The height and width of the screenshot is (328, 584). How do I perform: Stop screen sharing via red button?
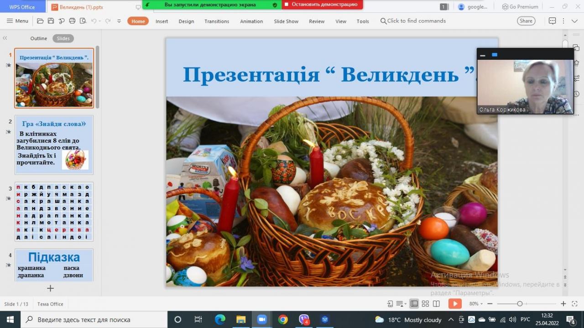(x=322, y=5)
